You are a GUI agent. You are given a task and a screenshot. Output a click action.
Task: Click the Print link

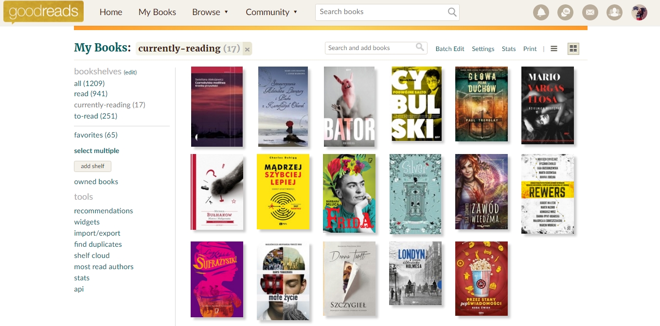pyautogui.click(x=530, y=49)
